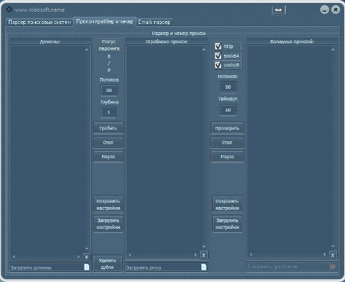Close the robosoft window
This screenshot has height=282, width=345.
click(336, 9)
